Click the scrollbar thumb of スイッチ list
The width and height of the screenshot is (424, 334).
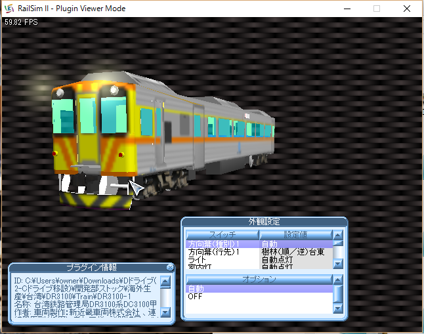click(338, 243)
